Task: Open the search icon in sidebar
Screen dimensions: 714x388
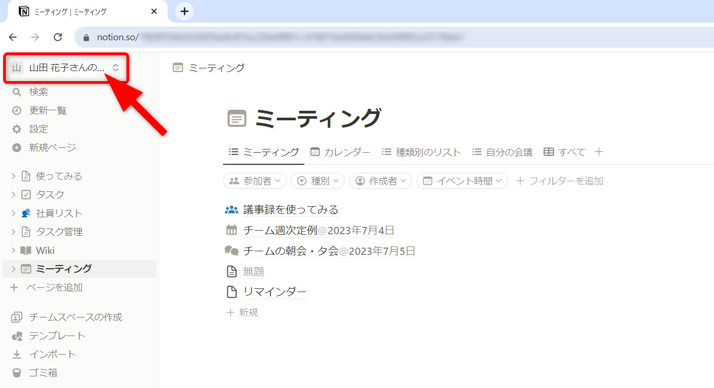Action: point(16,92)
